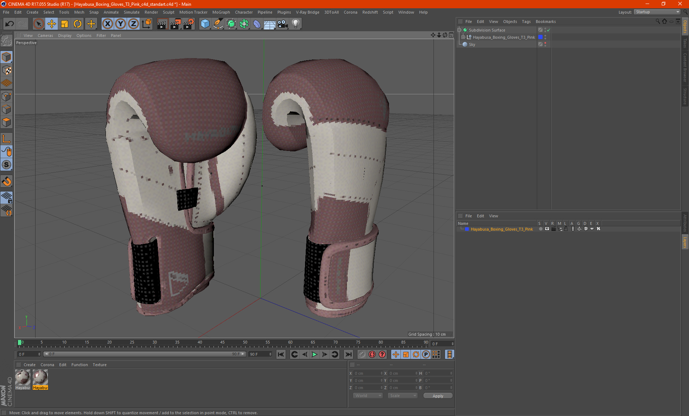Go to end of animation
The image size is (689, 416).
pyautogui.click(x=348, y=354)
